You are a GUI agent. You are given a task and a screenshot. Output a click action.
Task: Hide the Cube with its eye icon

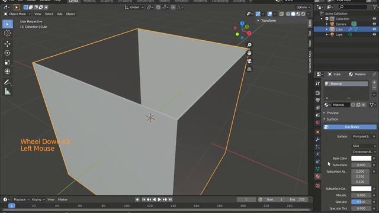point(374,29)
